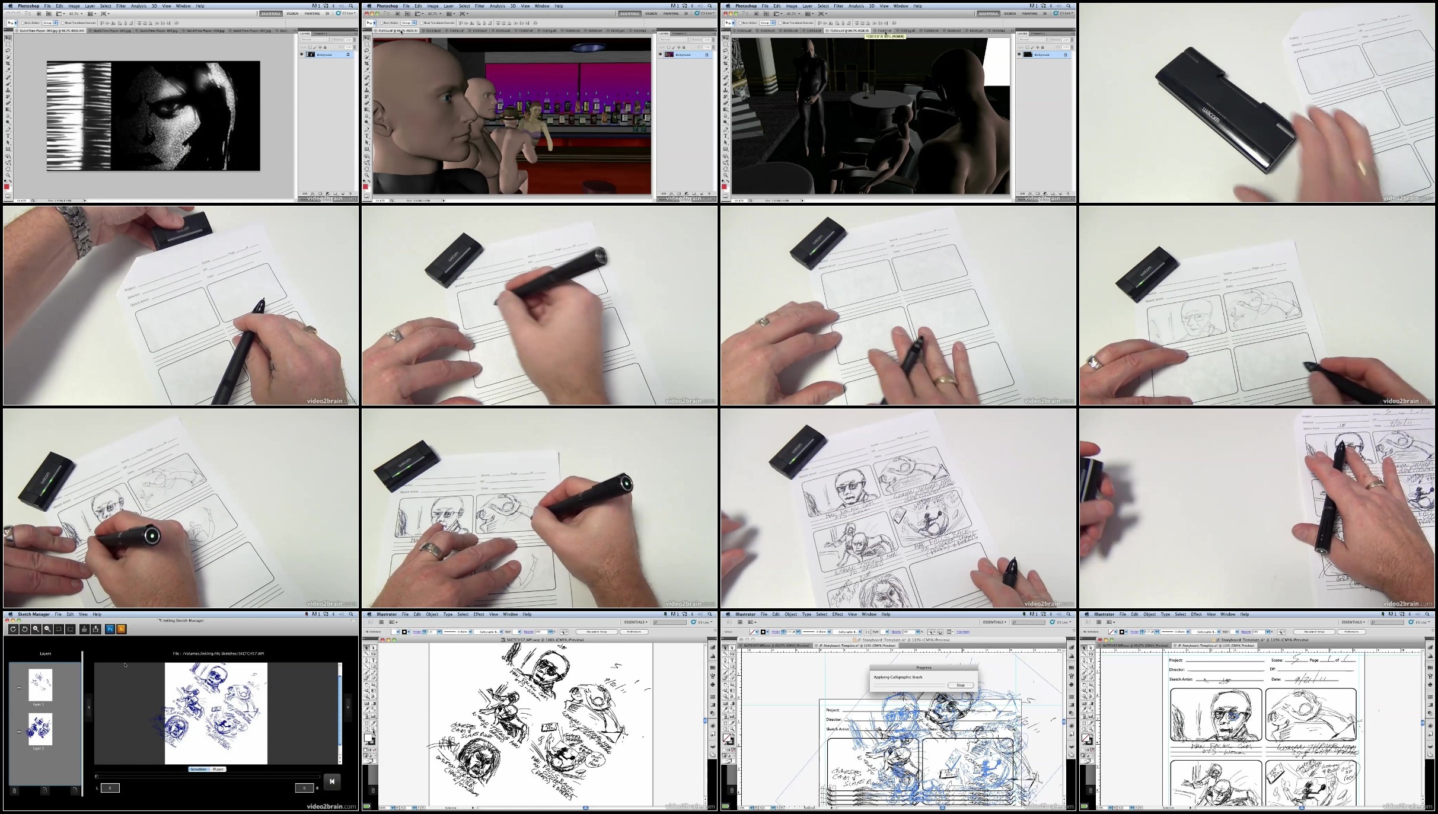Toggle layer 2 eye in Sketch Manager
Viewport: 1438px width, 814px height.
(19, 732)
